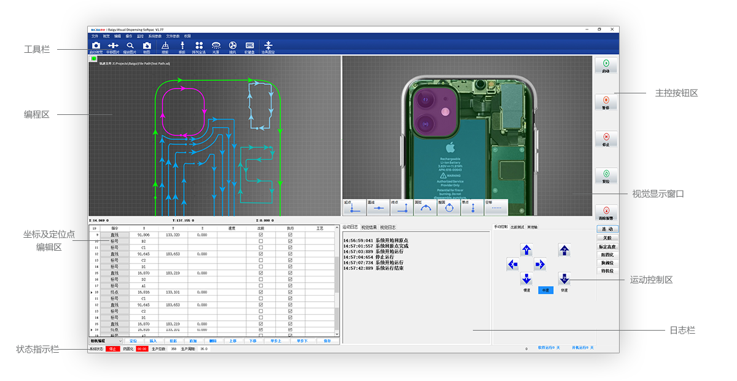The image size is (737, 381).
Task: Switch to the 视觉日志 tab
Action: [x=388, y=227]
